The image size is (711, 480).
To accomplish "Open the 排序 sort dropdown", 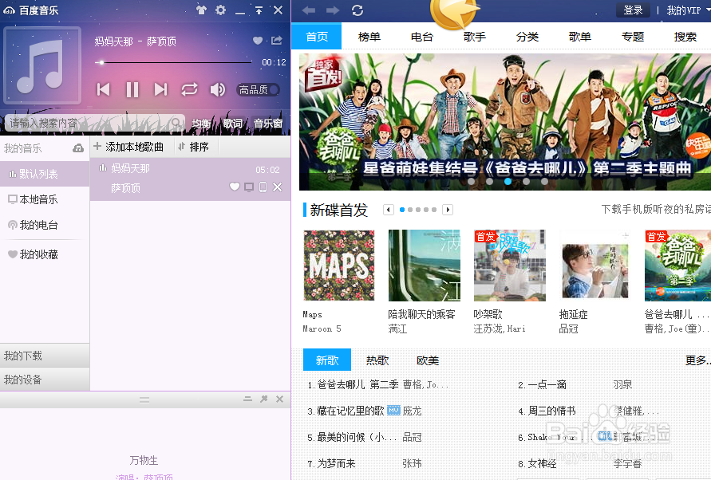I will [x=194, y=147].
